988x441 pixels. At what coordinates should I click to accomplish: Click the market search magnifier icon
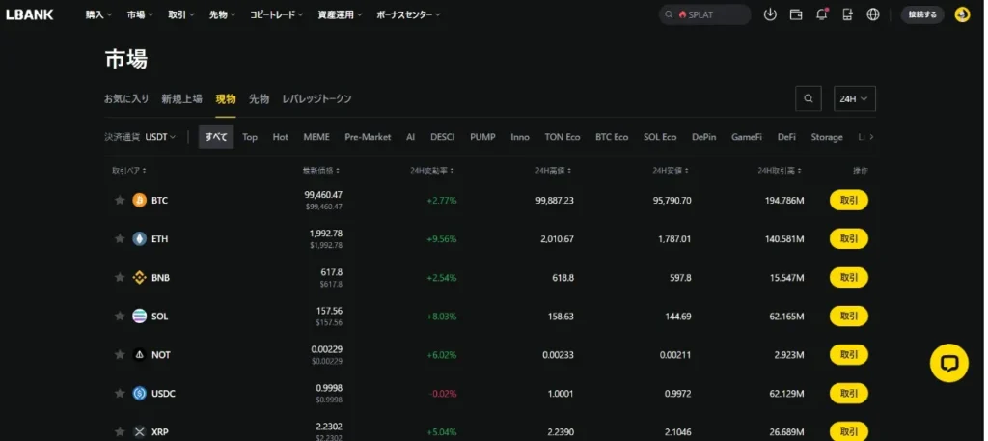(x=809, y=98)
